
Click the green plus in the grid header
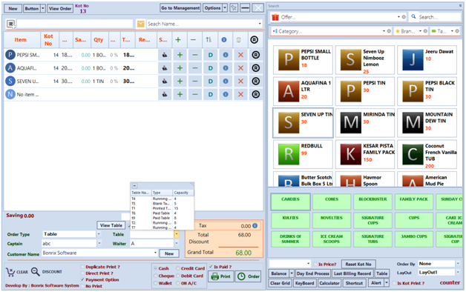(178, 39)
